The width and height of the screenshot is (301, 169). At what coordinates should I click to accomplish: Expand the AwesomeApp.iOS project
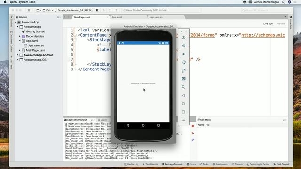(18, 60)
